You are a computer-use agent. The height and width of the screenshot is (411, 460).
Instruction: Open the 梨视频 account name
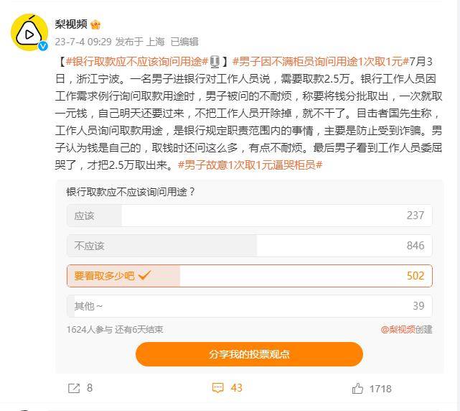pyautogui.click(x=71, y=24)
